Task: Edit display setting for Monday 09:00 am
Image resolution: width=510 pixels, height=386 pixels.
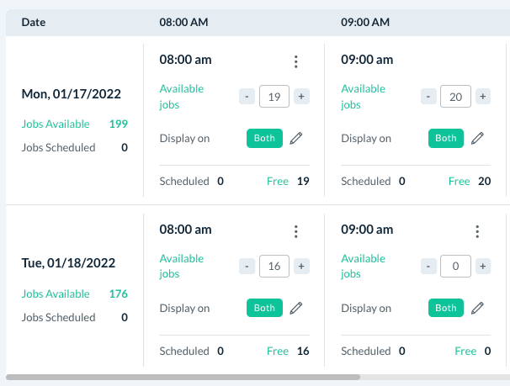Action: coord(477,138)
